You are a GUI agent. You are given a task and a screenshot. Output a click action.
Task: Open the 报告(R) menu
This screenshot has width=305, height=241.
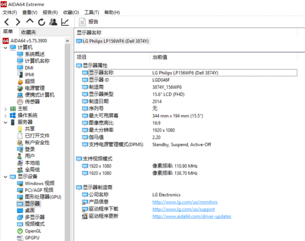click(50, 12)
